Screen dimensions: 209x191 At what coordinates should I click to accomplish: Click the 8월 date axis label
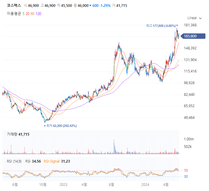click(x=111, y=185)
